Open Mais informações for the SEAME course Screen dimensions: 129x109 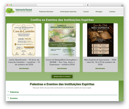pos(62,68)
